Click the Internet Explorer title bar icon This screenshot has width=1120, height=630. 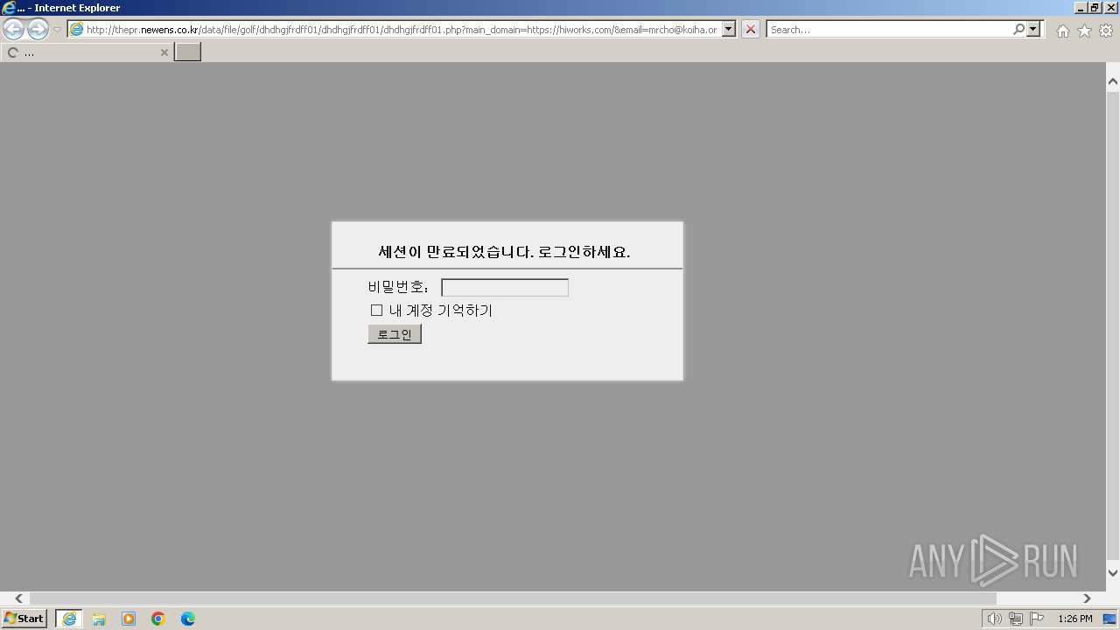[9, 8]
